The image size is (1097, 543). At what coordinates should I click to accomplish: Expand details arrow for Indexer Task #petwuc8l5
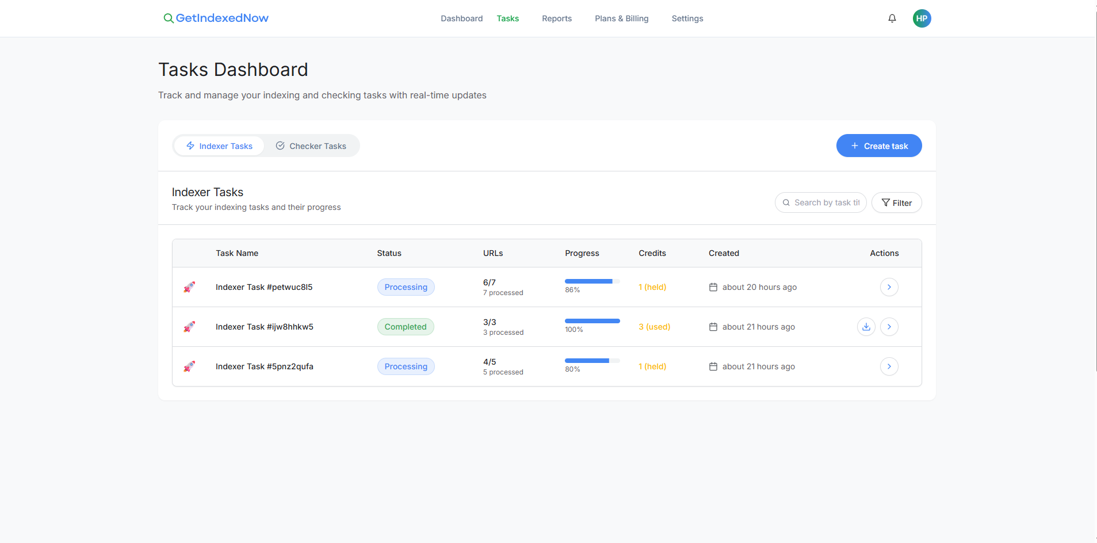[x=889, y=286]
